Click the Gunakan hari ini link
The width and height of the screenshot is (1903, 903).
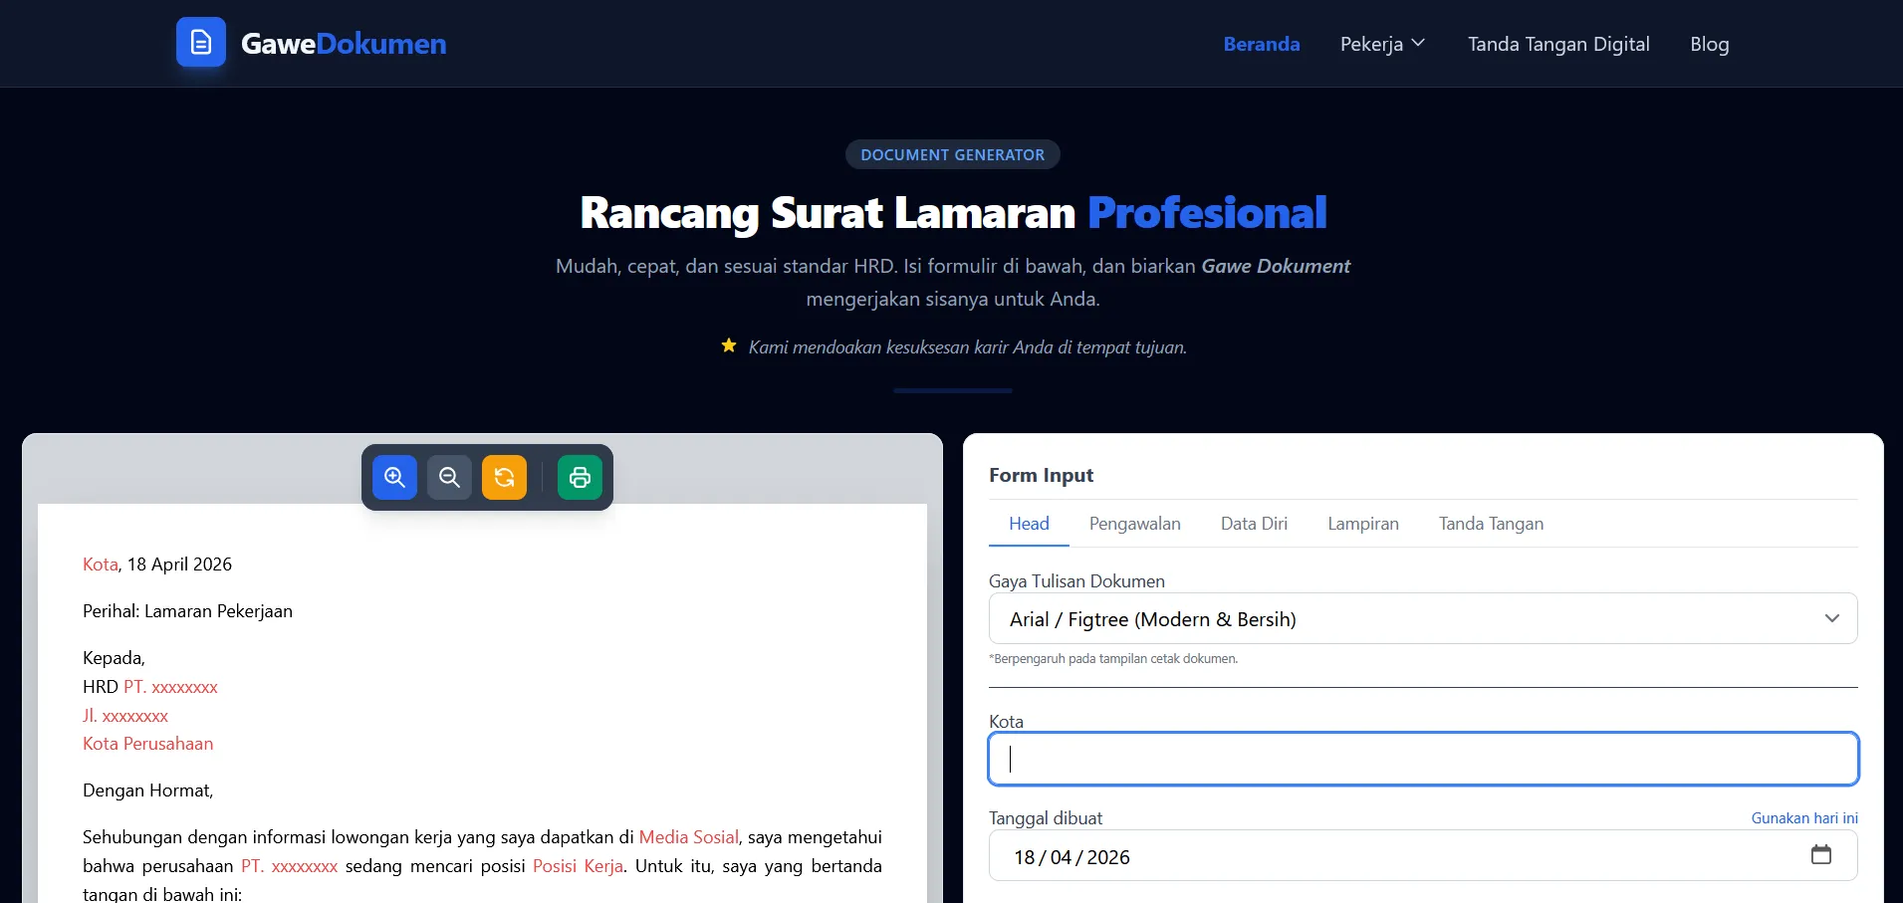1803,818
